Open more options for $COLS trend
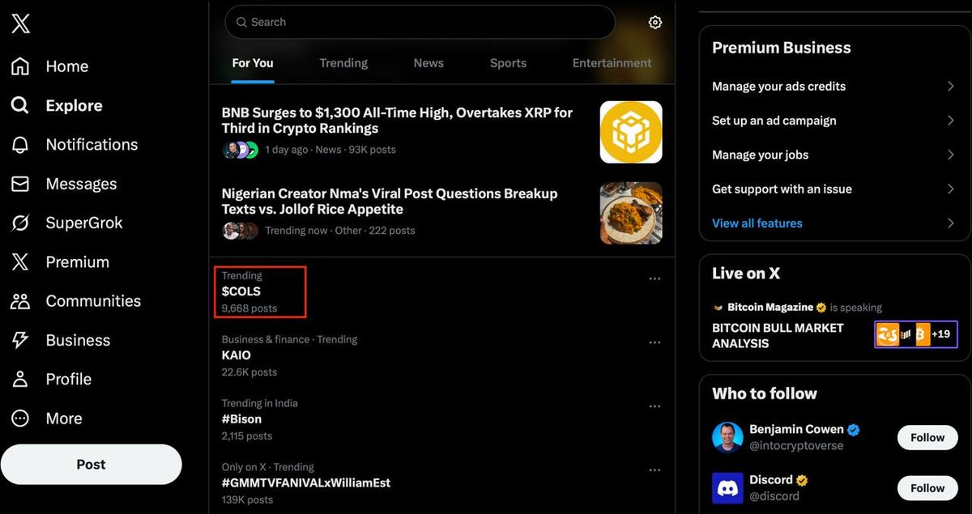The image size is (972, 514). click(x=654, y=279)
